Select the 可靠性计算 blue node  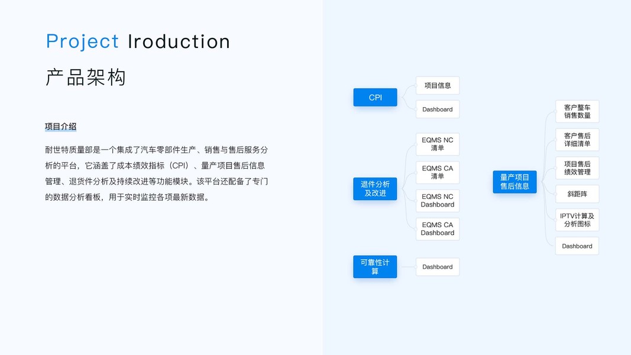[375, 266]
